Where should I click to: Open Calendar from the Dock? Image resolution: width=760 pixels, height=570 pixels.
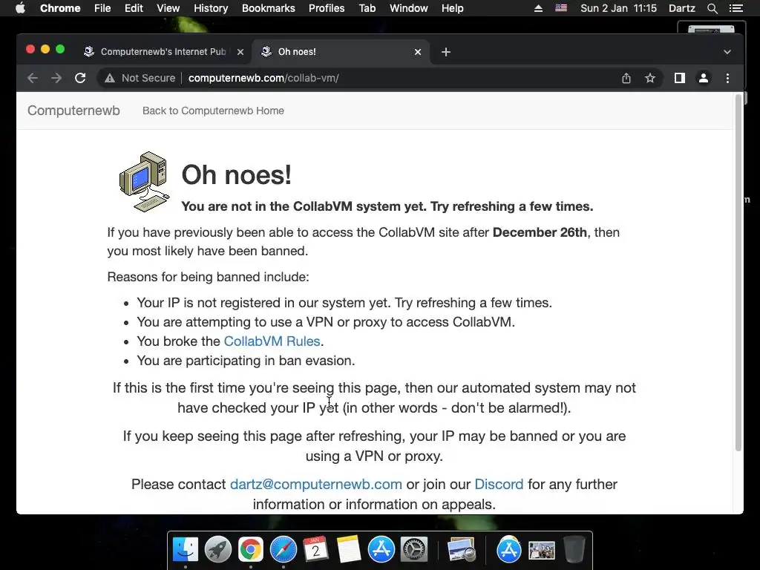pyautogui.click(x=316, y=550)
